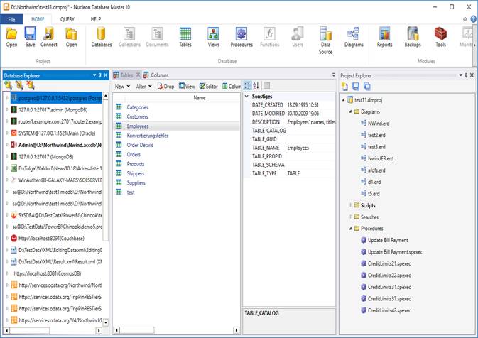Image resolution: width=478 pixels, height=338 pixels.
Task: Click the Name column header
Action: click(x=200, y=98)
